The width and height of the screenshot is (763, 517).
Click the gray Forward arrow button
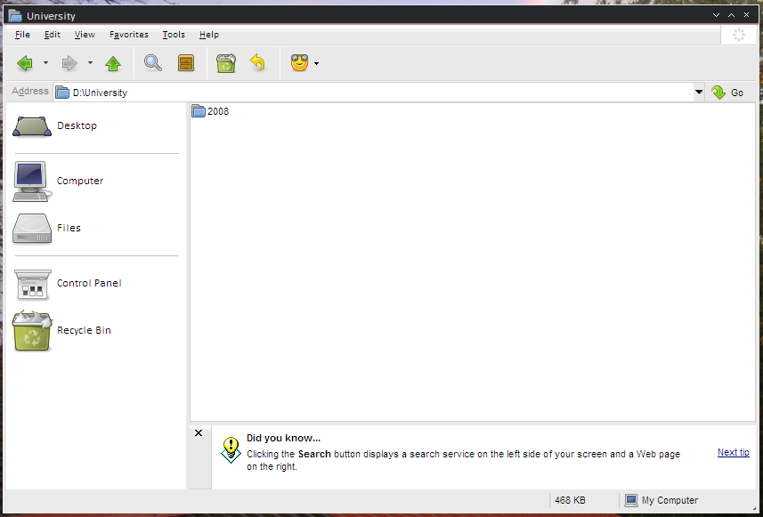[x=69, y=63]
